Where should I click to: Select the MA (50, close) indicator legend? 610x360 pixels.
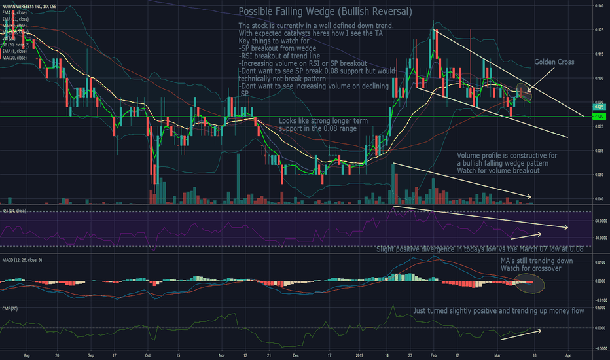[x=14, y=26]
